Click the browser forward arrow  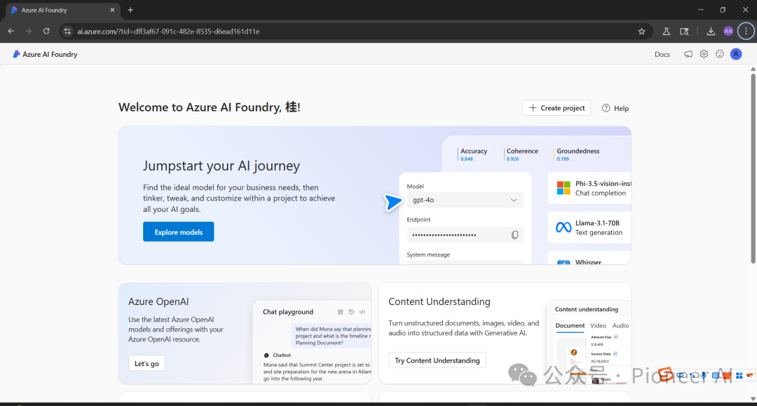pos(29,32)
